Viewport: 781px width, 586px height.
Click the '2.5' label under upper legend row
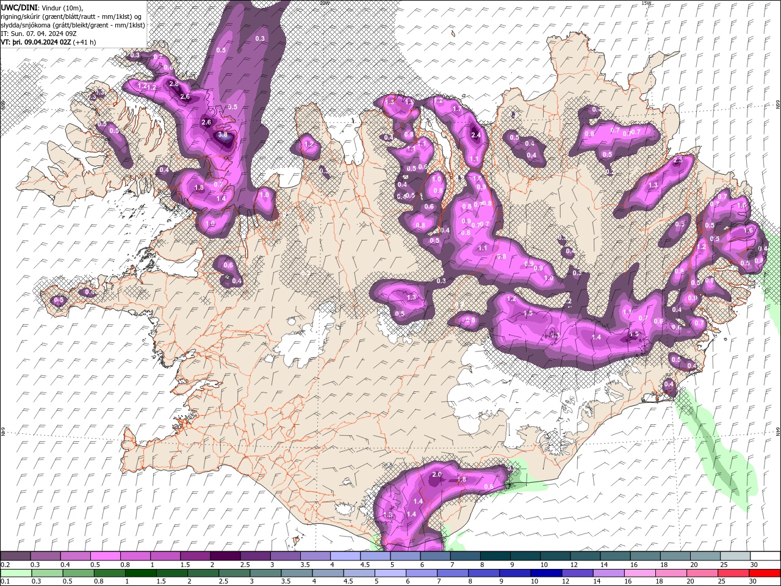pyautogui.click(x=245, y=565)
